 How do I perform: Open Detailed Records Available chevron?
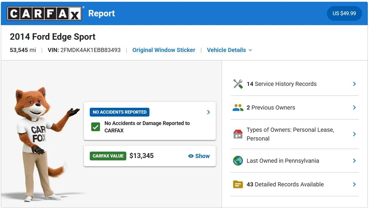click(354, 184)
